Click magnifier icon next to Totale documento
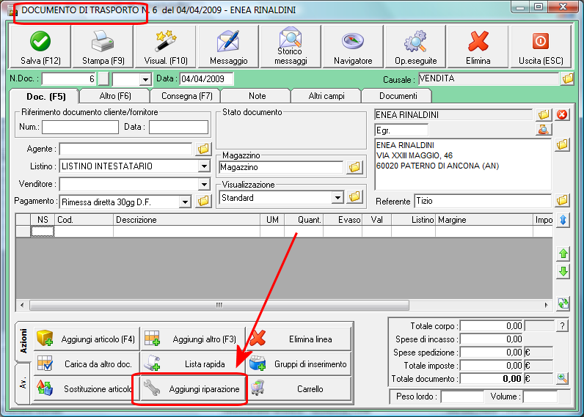The image size is (584, 417). [563, 379]
